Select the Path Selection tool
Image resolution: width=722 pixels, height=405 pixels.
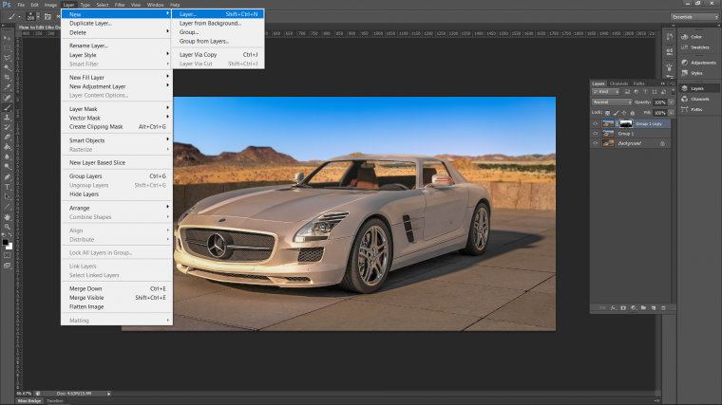coord(7,196)
